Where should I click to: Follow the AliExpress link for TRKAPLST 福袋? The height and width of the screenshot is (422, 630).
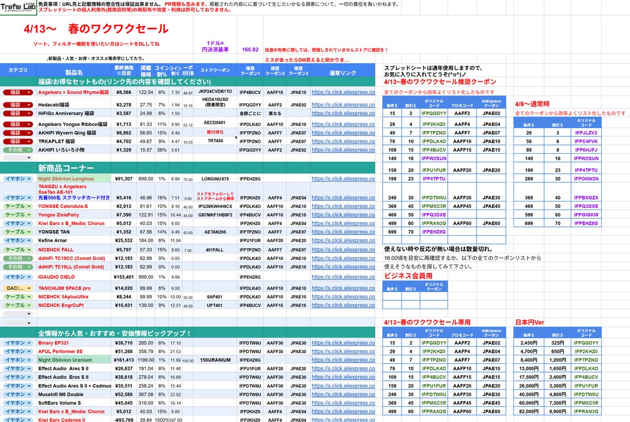pos(343,141)
